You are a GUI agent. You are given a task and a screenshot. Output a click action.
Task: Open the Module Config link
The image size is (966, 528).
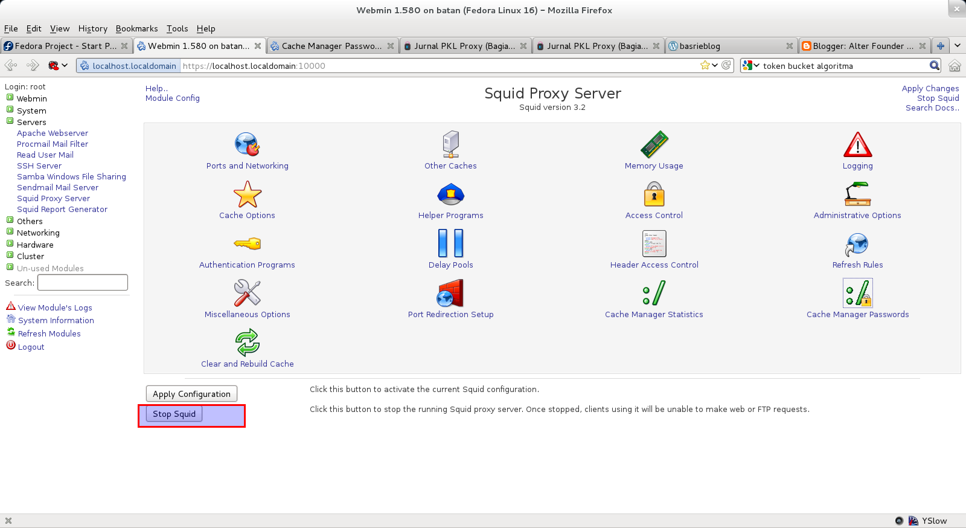pyautogui.click(x=173, y=98)
